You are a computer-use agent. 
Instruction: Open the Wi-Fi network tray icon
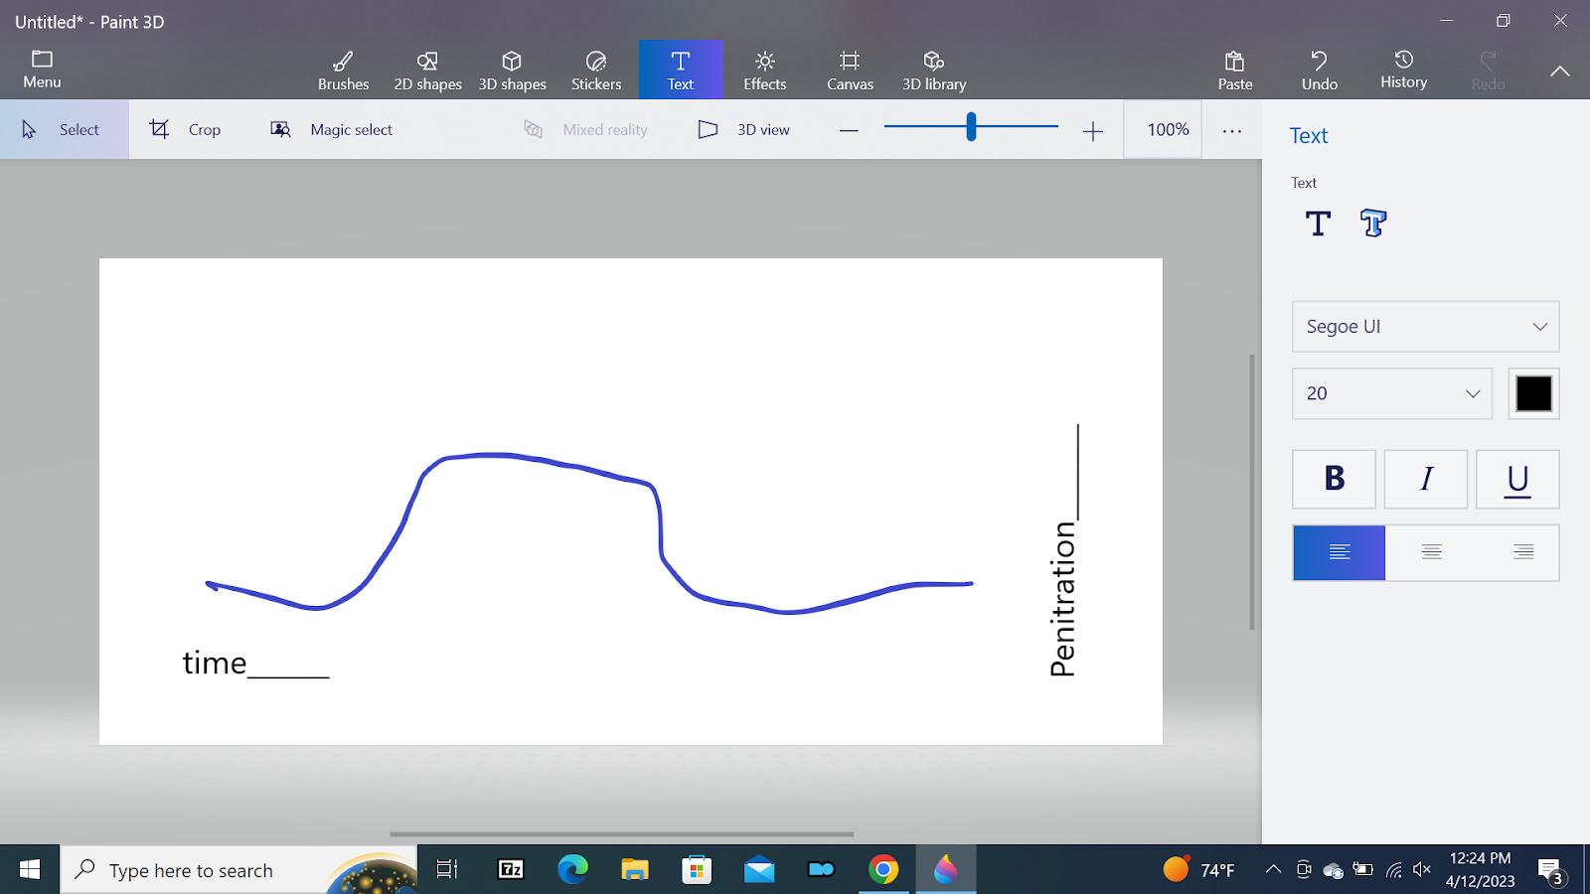click(1394, 870)
